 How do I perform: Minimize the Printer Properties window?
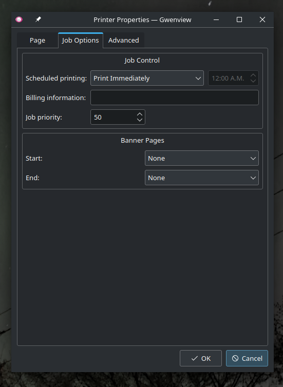click(x=216, y=20)
